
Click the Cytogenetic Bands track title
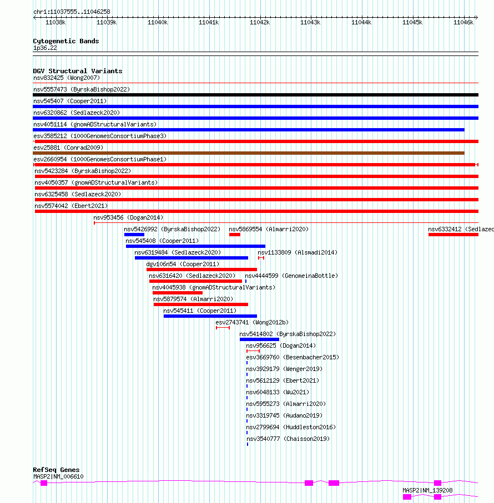point(66,41)
